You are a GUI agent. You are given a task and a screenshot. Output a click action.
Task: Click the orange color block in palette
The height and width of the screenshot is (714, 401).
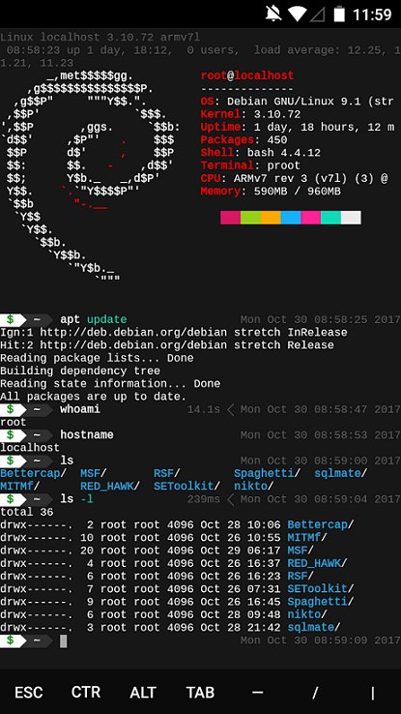point(271,218)
